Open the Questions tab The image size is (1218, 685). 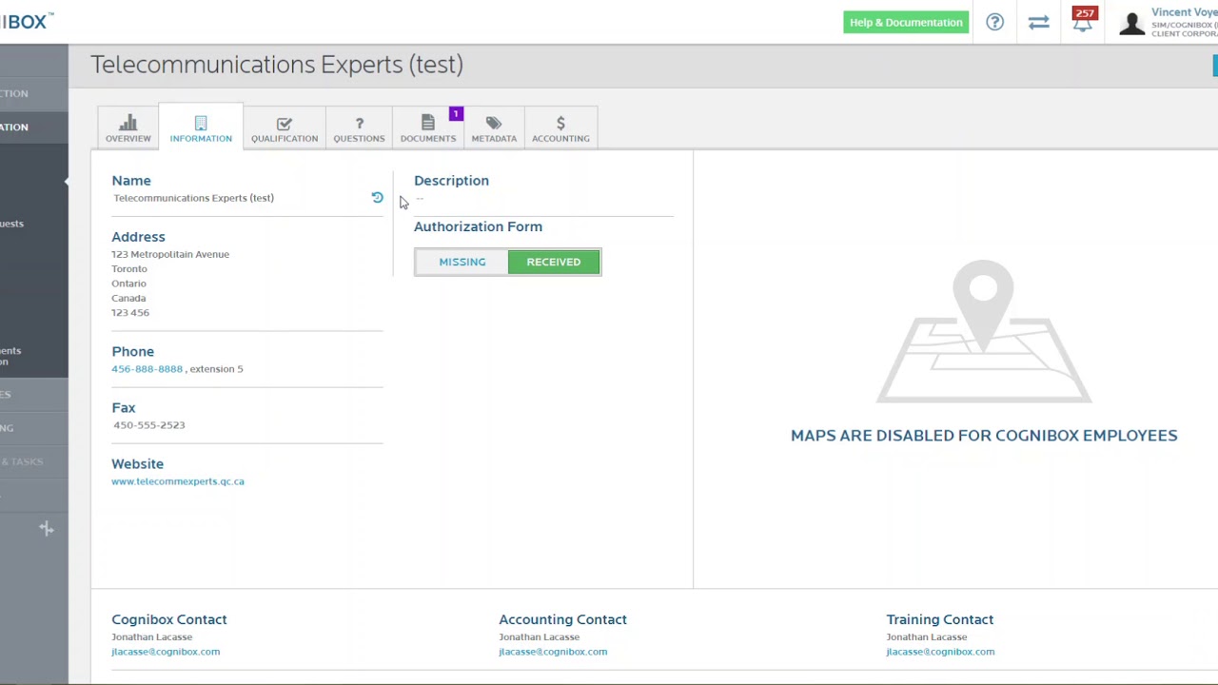(x=359, y=128)
